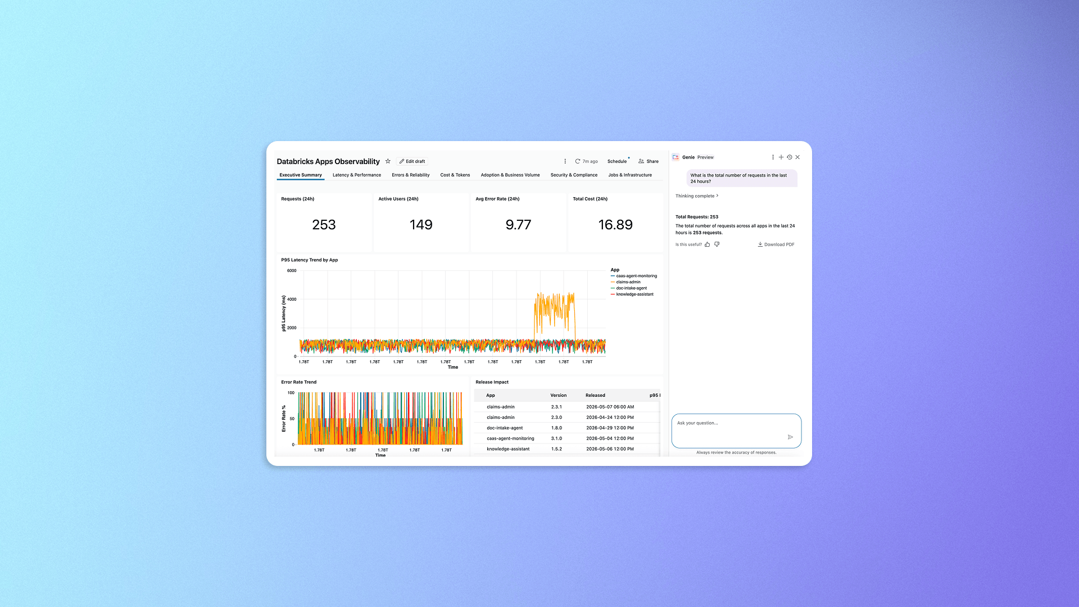Open the Adoption & Business Volume tab
1079x607 pixels.
pyautogui.click(x=510, y=175)
